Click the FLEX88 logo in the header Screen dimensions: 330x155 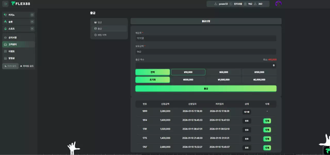[21, 4]
